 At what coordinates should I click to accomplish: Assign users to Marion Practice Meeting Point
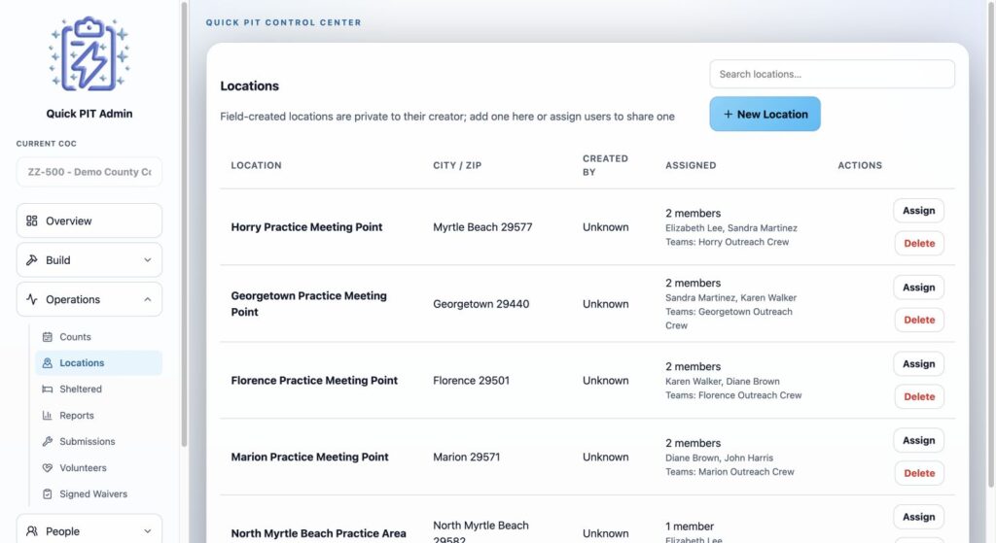point(918,440)
